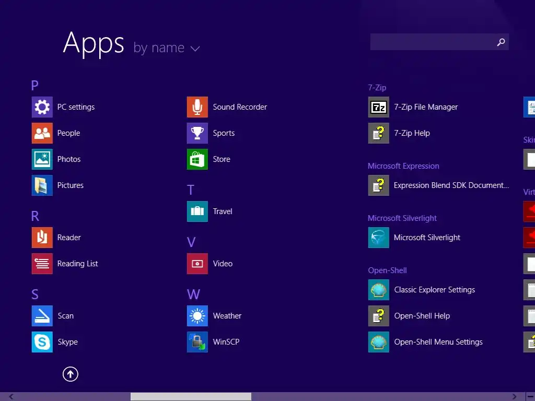This screenshot has height=401, width=535.
Task: Open the Open-Shell Help icon
Action: 378,316
